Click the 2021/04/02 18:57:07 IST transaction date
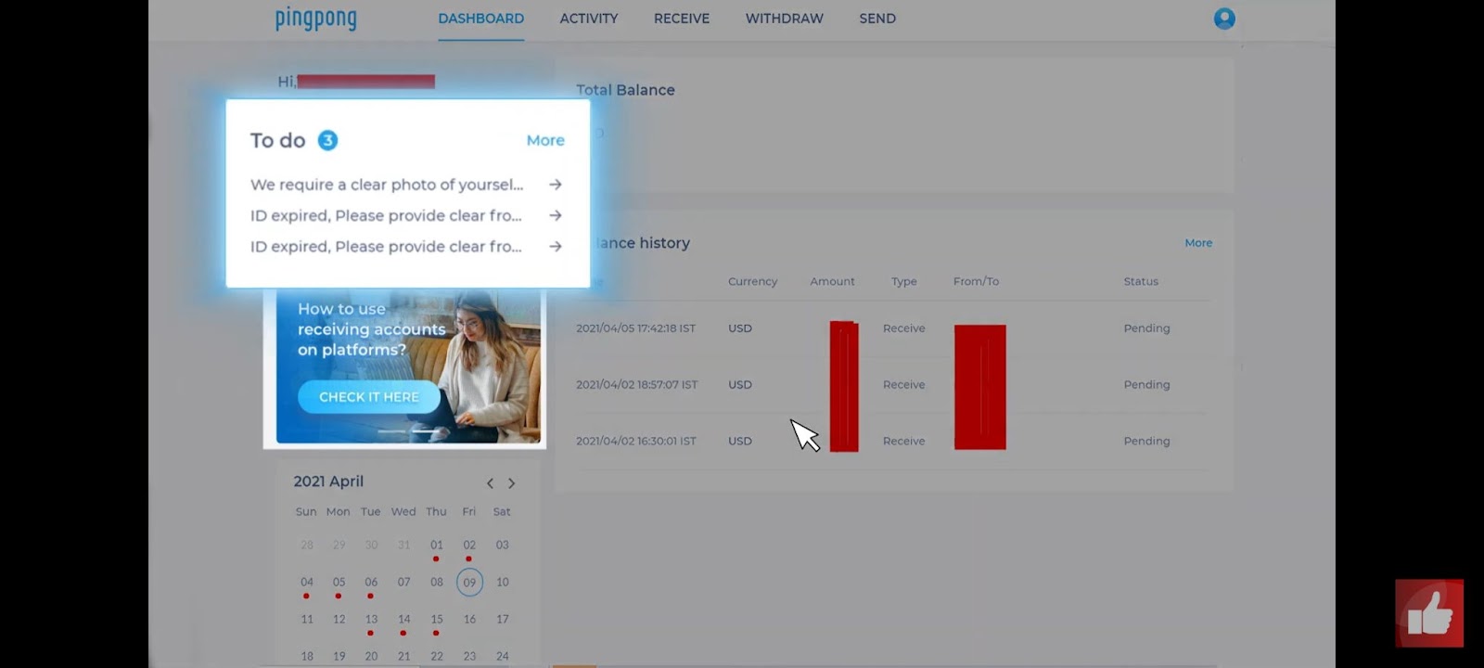The height and width of the screenshot is (668, 1484). click(x=636, y=385)
